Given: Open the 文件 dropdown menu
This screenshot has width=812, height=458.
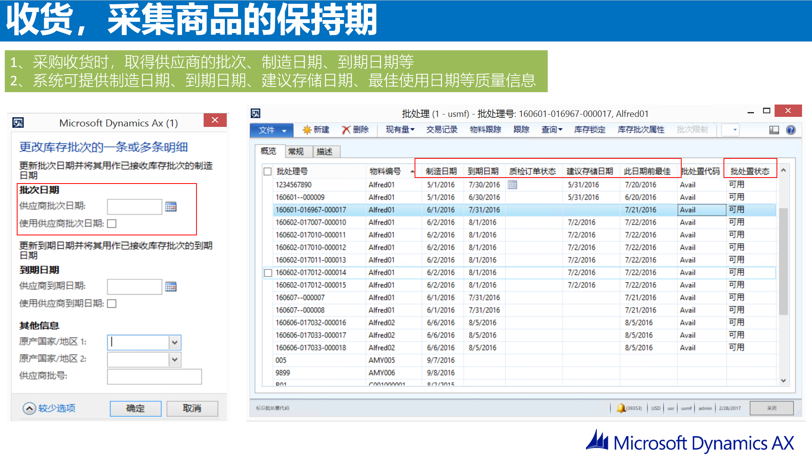Looking at the screenshot, I should (x=271, y=130).
